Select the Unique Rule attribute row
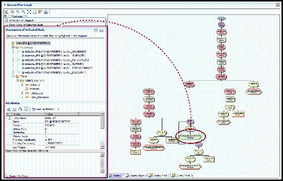 click(43, 129)
